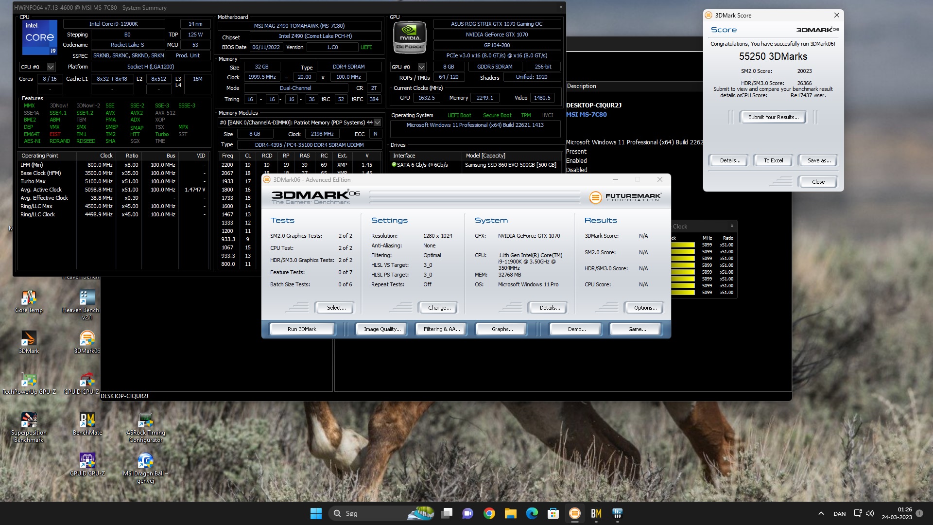Open the network icon in system tray
The image size is (933, 525).
pos(858,513)
